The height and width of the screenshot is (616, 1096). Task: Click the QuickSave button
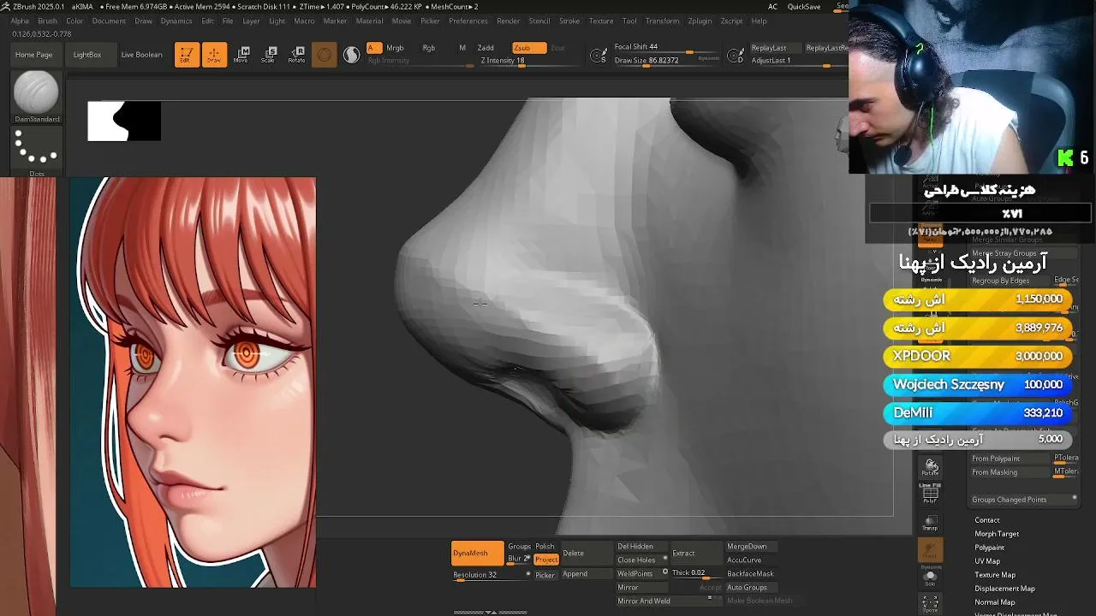[804, 7]
